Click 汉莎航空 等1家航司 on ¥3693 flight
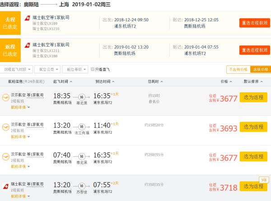The width and height of the screenshot is (271, 201). click(x=27, y=124)
